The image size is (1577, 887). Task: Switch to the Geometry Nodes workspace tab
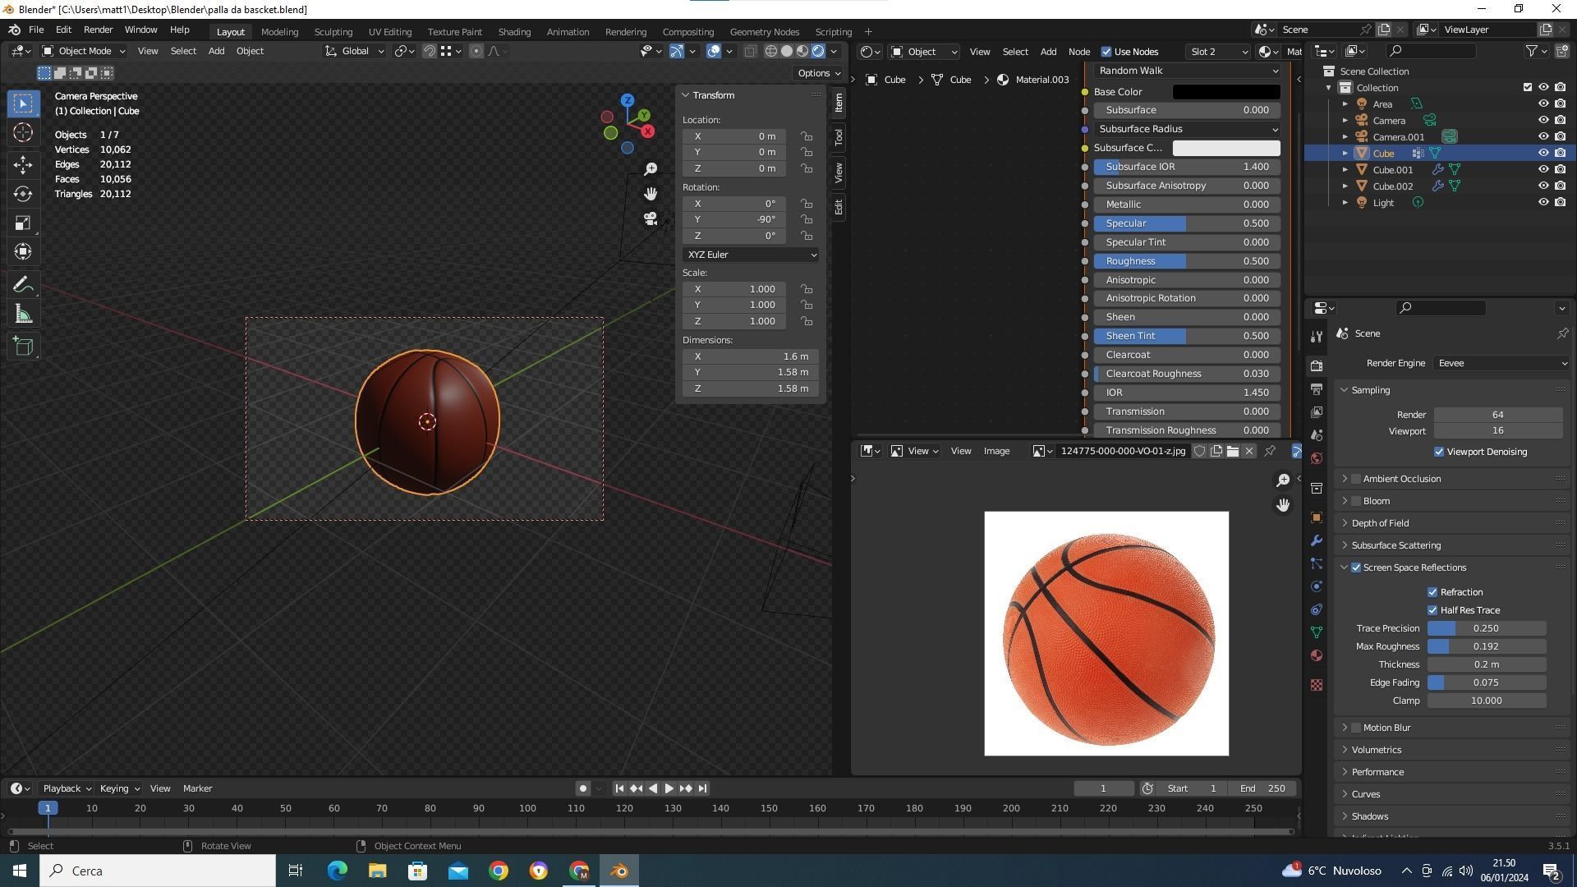tap(764, 32)
